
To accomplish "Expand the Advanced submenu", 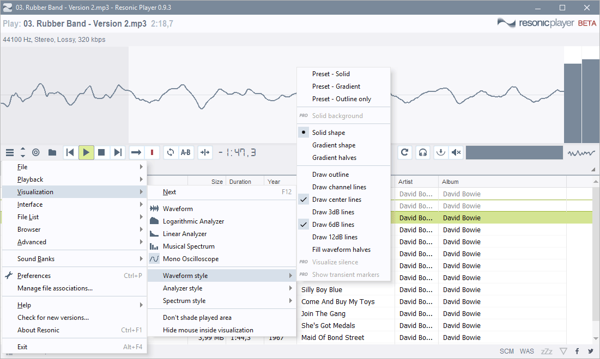I will [74, 242].
